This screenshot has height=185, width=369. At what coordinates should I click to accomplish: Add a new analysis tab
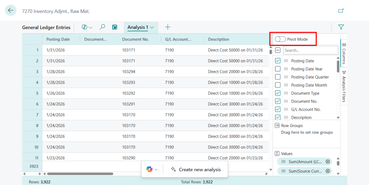[x=168, y=27]
